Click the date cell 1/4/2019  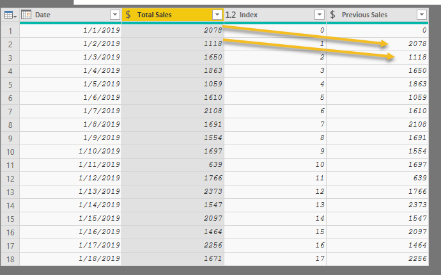70,71
